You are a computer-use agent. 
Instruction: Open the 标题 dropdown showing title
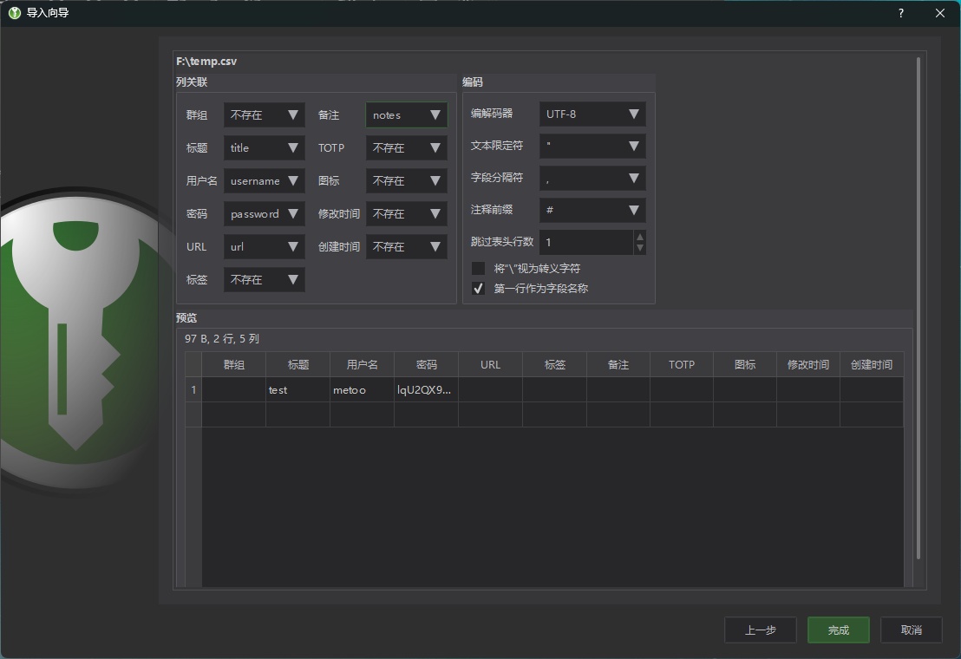pos(264,147)
